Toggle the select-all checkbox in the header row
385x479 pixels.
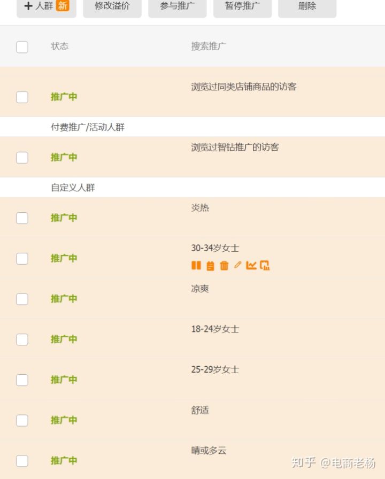pos(22,47)
